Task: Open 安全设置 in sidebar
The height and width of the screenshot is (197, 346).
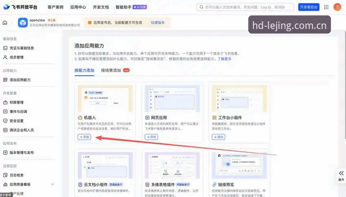Action: tap(17, 121)
